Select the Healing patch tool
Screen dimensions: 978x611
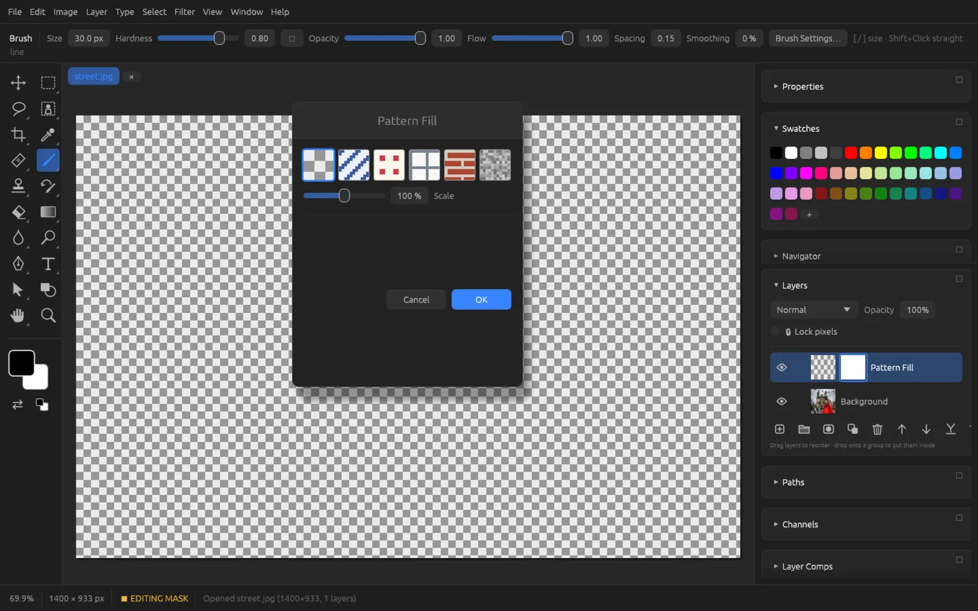(18, 160)
